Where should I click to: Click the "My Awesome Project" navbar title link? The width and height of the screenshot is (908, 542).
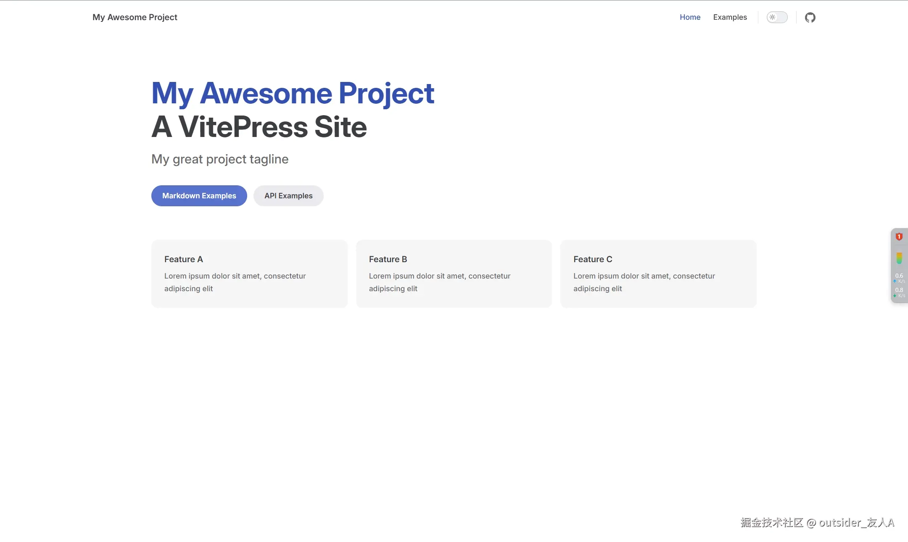point(135,17)
